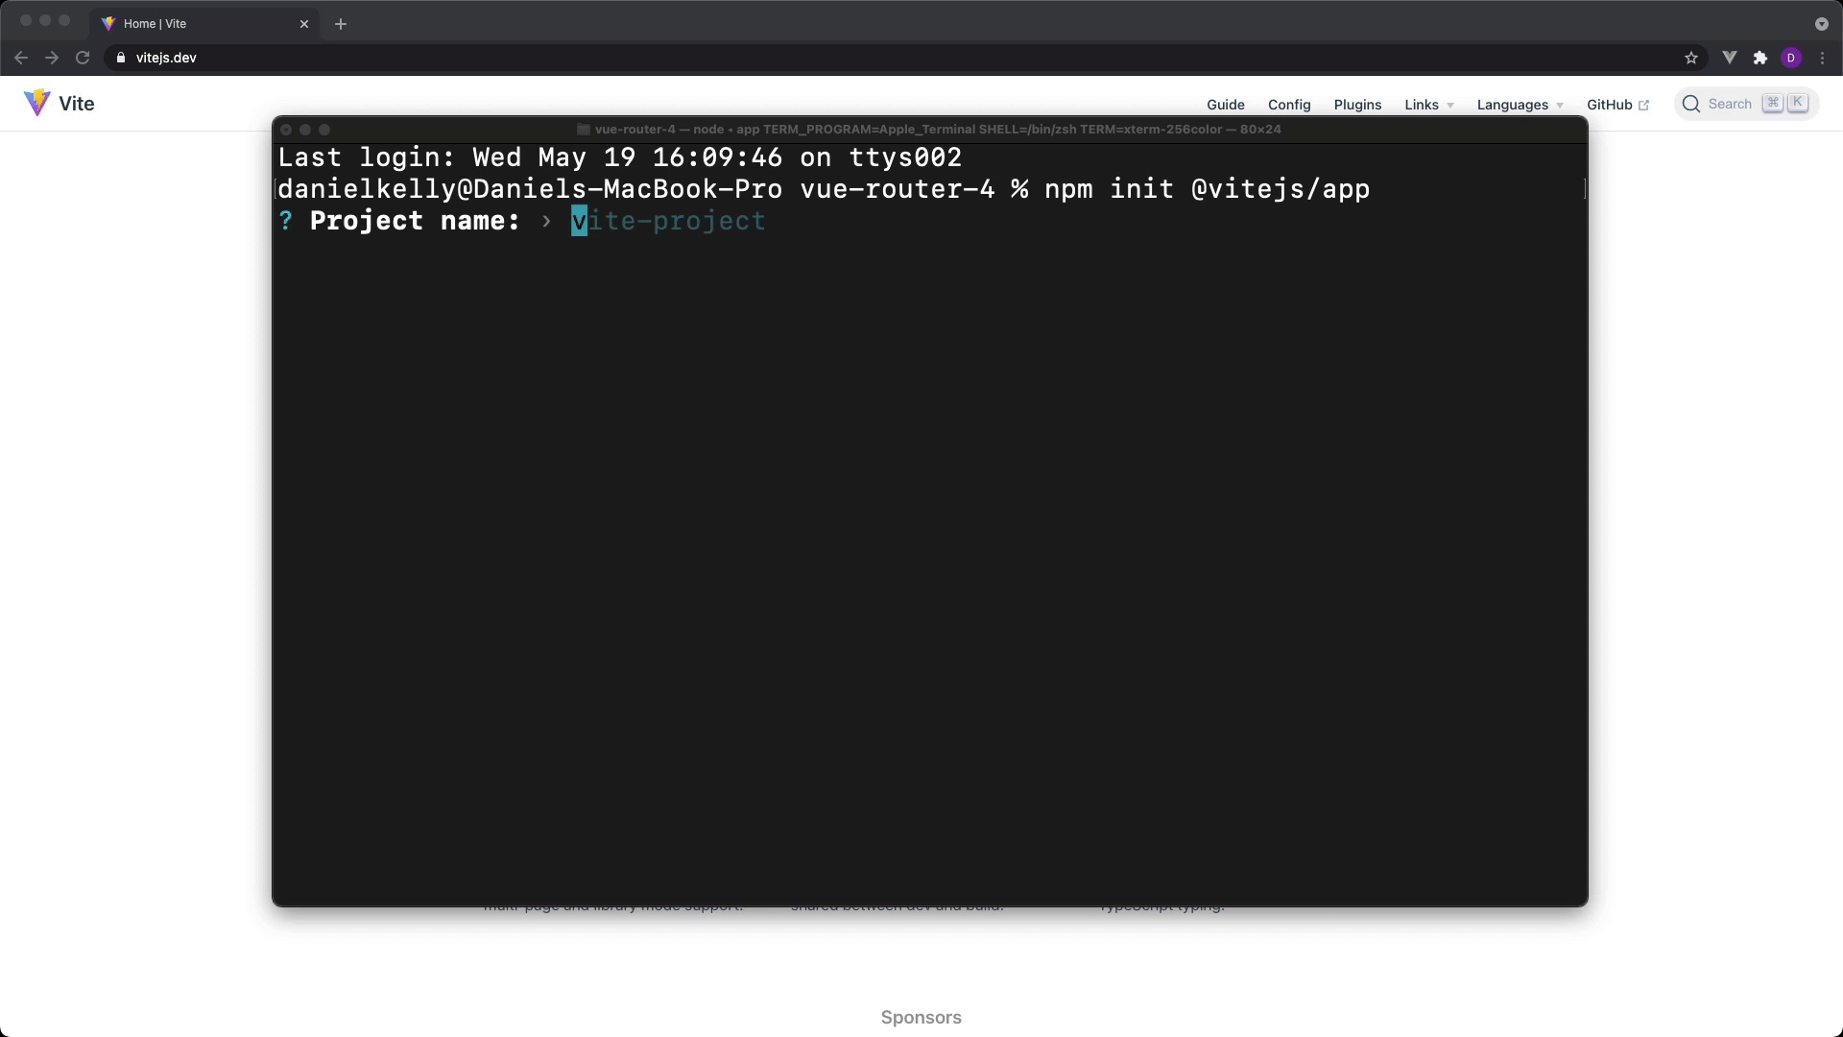Viewport: 1843px width, 1037px height.
Task: Click the browser forward arrow
Action: click(52, 58)
